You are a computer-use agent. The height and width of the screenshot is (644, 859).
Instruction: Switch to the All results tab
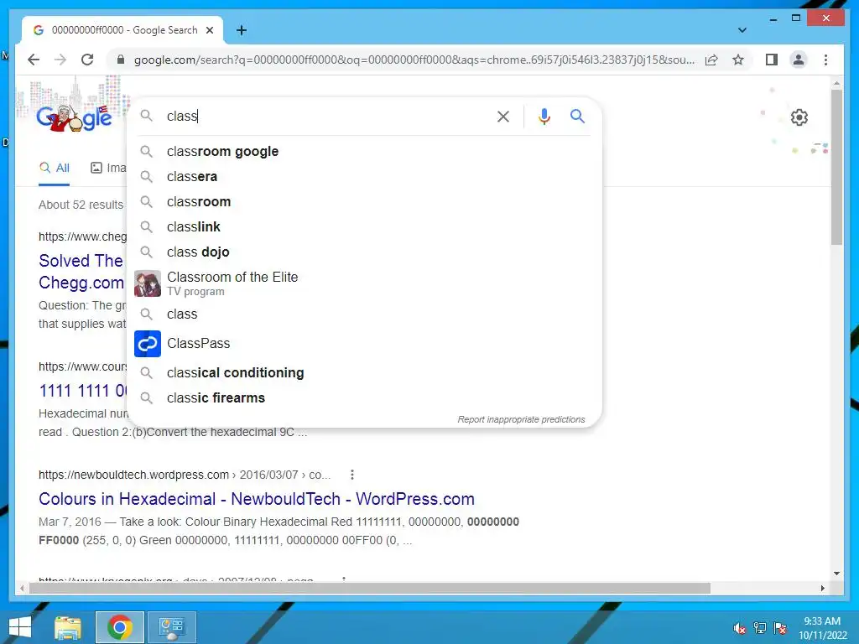tap(55, 168)
